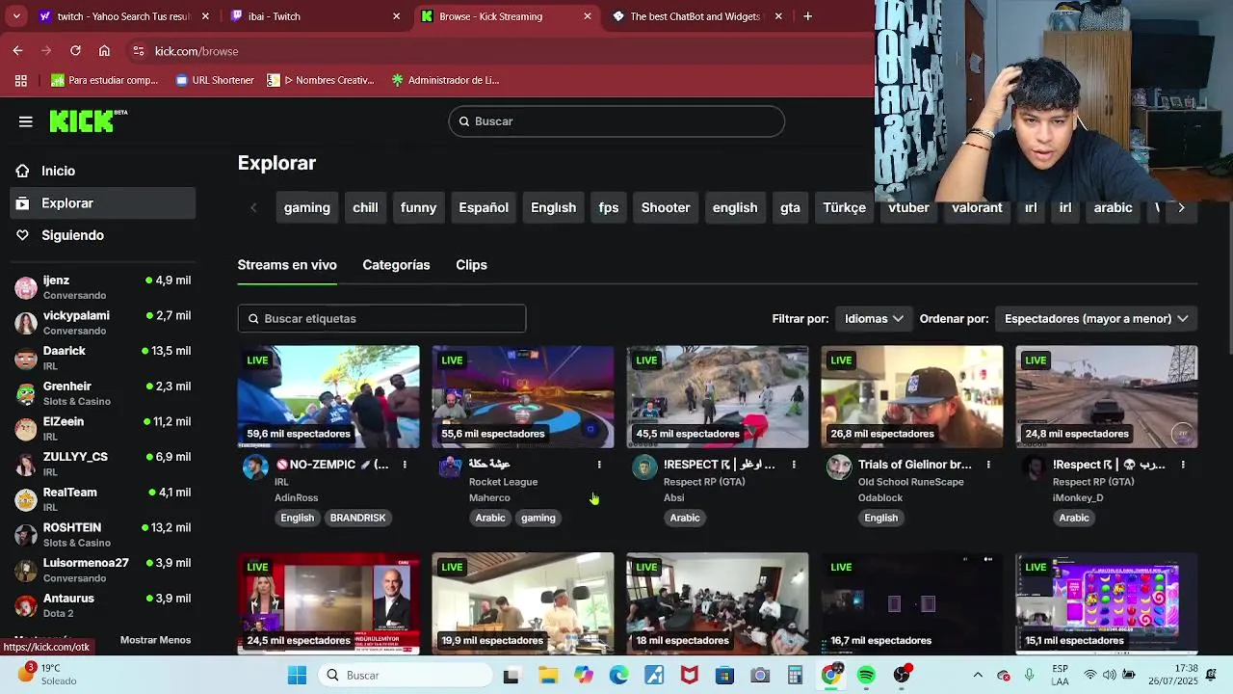Image resolution: width=1233 pixels, height=694 pixels.
Task: Click the Buscar search field at top
Action: (x=616, y=121)
